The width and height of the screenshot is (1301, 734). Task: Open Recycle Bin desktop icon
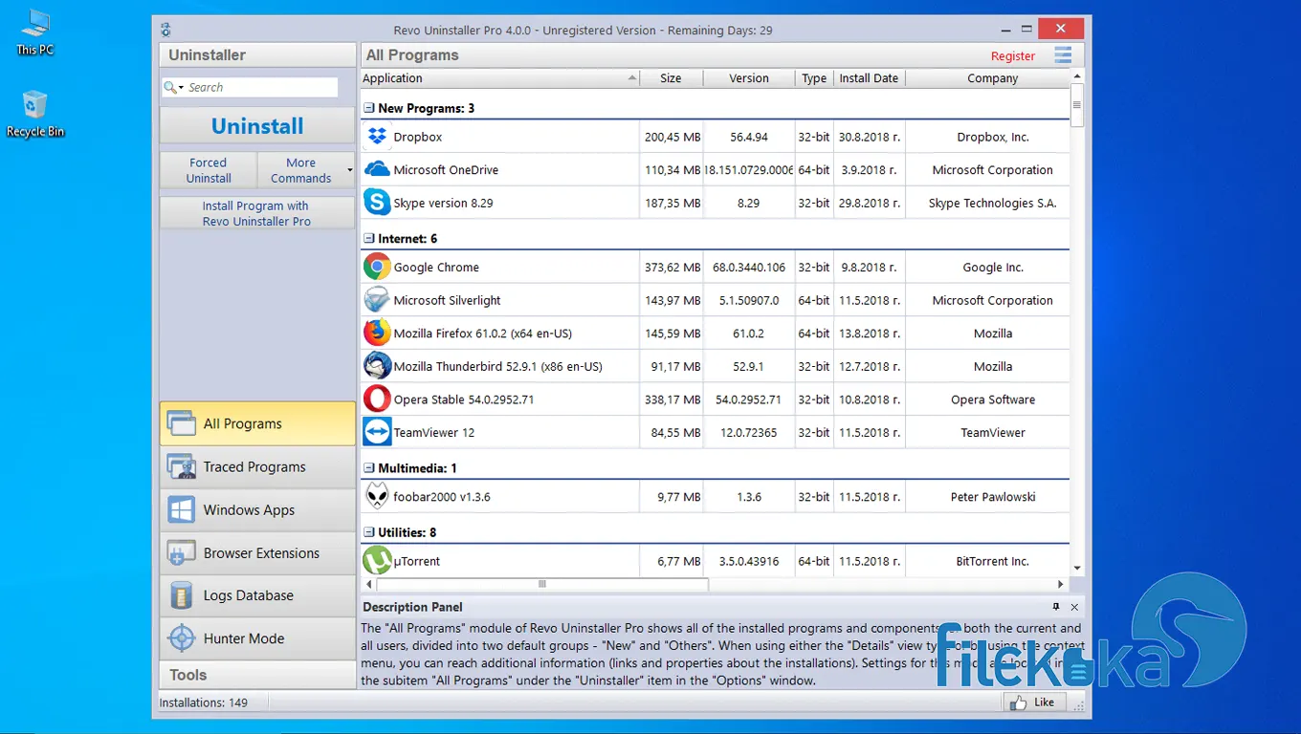(x=35, y=114)
